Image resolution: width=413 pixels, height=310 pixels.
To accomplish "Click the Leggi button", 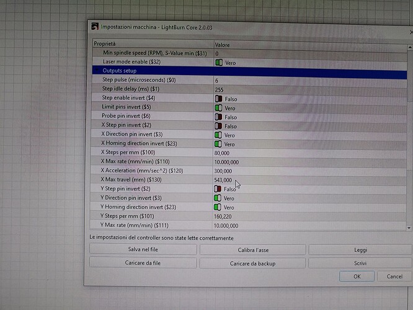I will point(360,250).
